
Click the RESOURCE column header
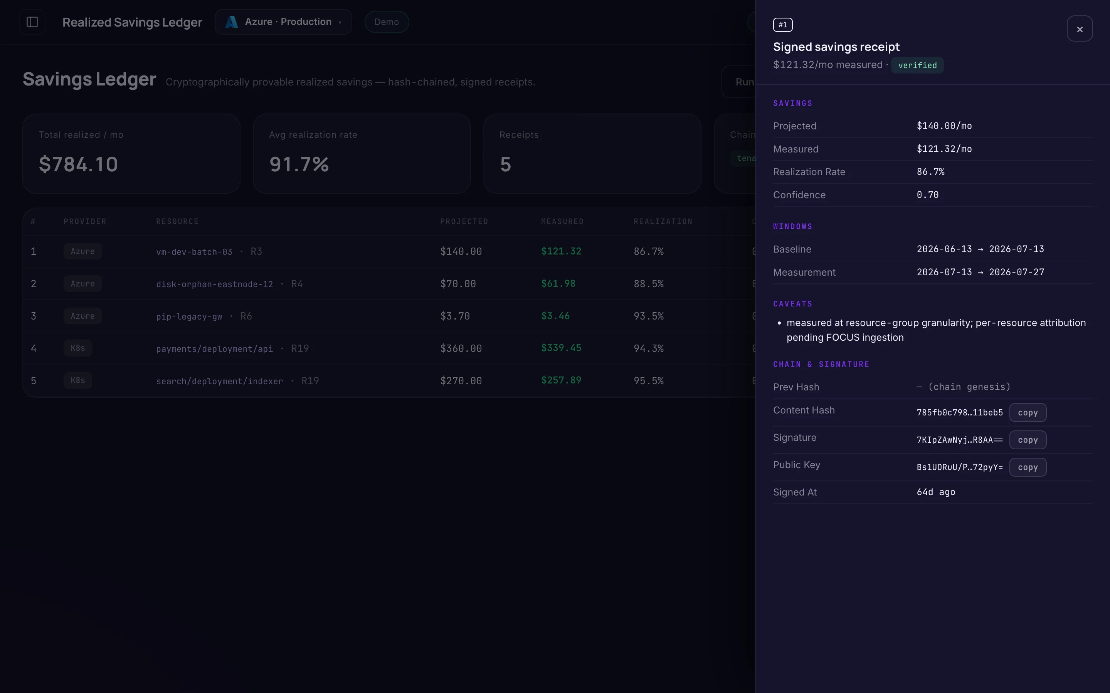tap(178, 221)
